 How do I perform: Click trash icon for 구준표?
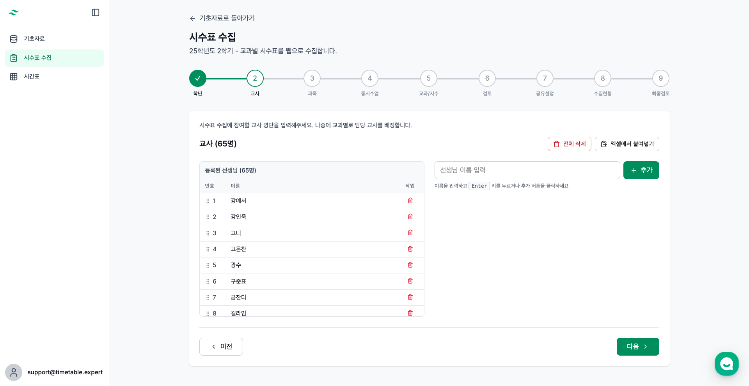tap(410, 281)
